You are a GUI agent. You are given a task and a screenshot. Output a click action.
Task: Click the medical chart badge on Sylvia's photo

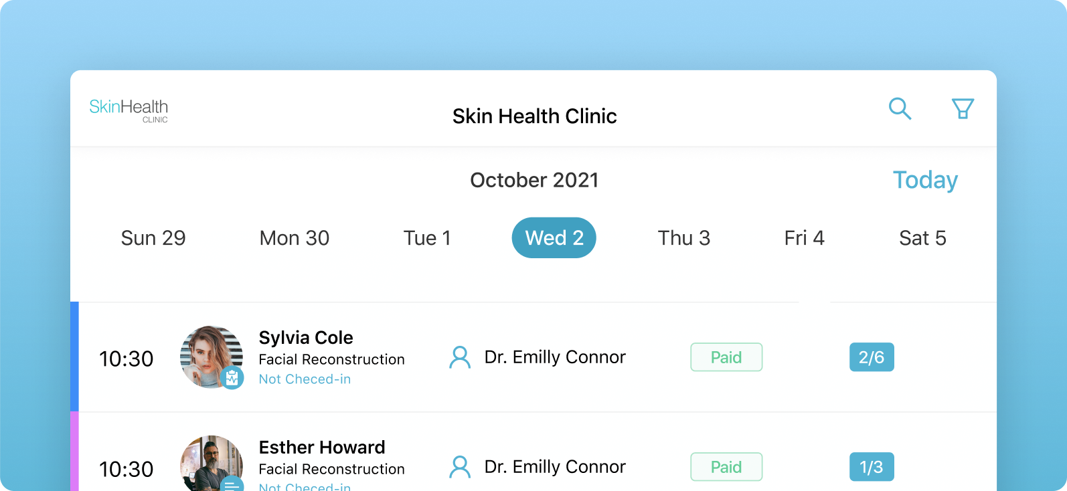pos(232,378)
